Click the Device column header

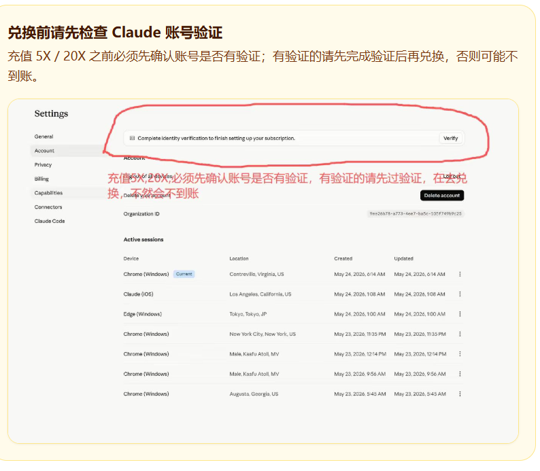[x=131, y=258]
